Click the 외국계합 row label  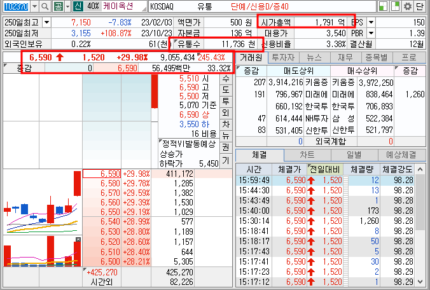(331, 141)
